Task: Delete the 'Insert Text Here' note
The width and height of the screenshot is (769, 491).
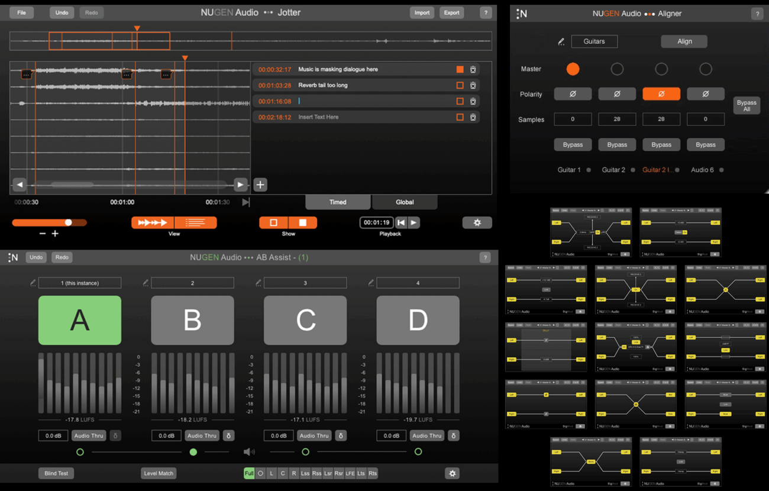Action: (x=473, y=117)
